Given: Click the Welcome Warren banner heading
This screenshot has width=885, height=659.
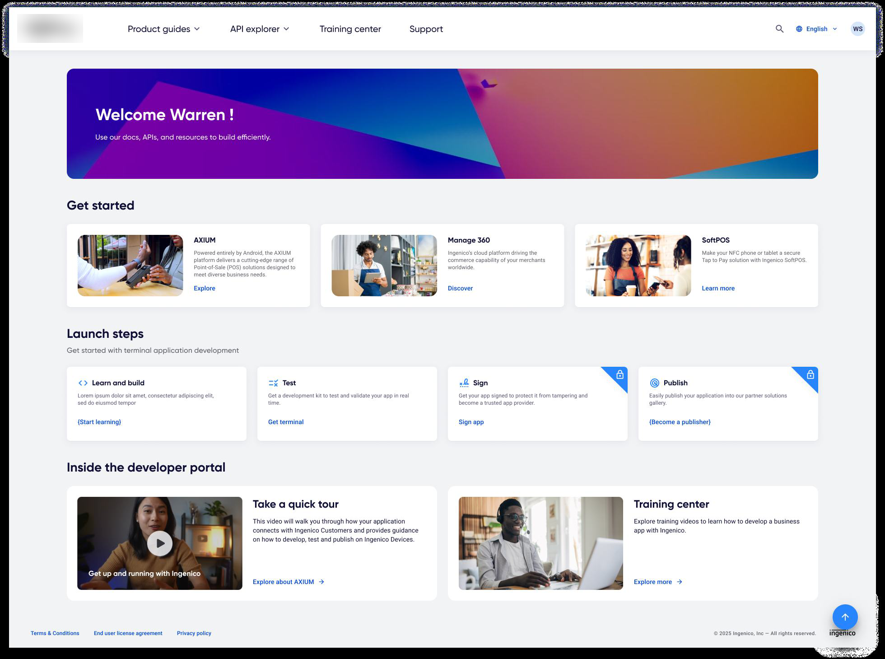Looking at the screenshot, I should [x=165, y=115].
